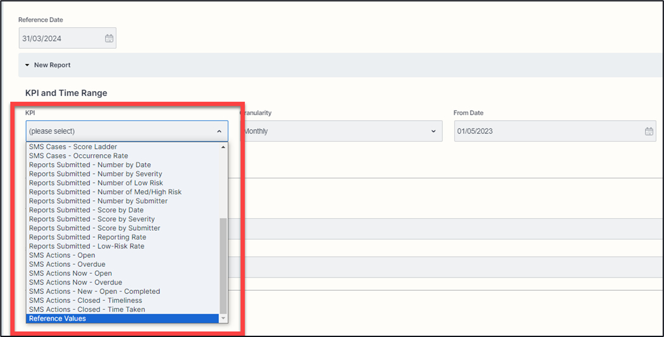Choose SMS Actions Now - Open
This screenshot has width=664, height=337.
[70, 274]
